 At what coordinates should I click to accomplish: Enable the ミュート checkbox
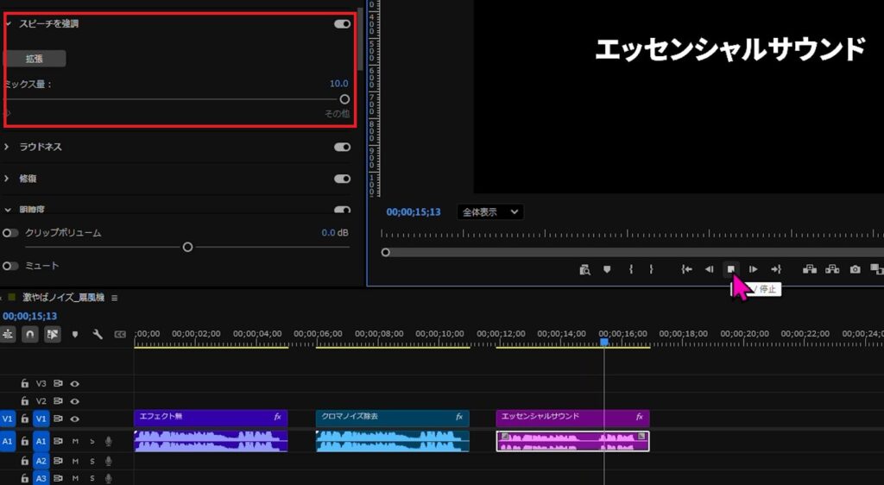pos(10,266)
